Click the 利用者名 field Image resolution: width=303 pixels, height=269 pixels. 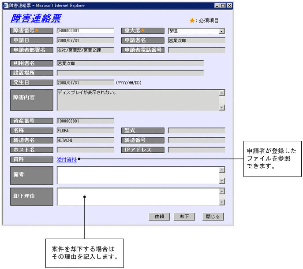tap(130, 63)
